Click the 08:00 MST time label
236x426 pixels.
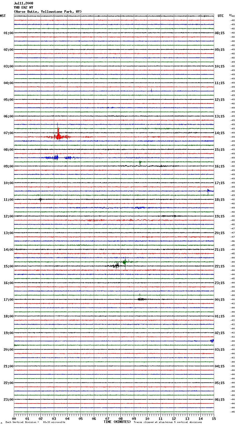click(x=9, y=150)
